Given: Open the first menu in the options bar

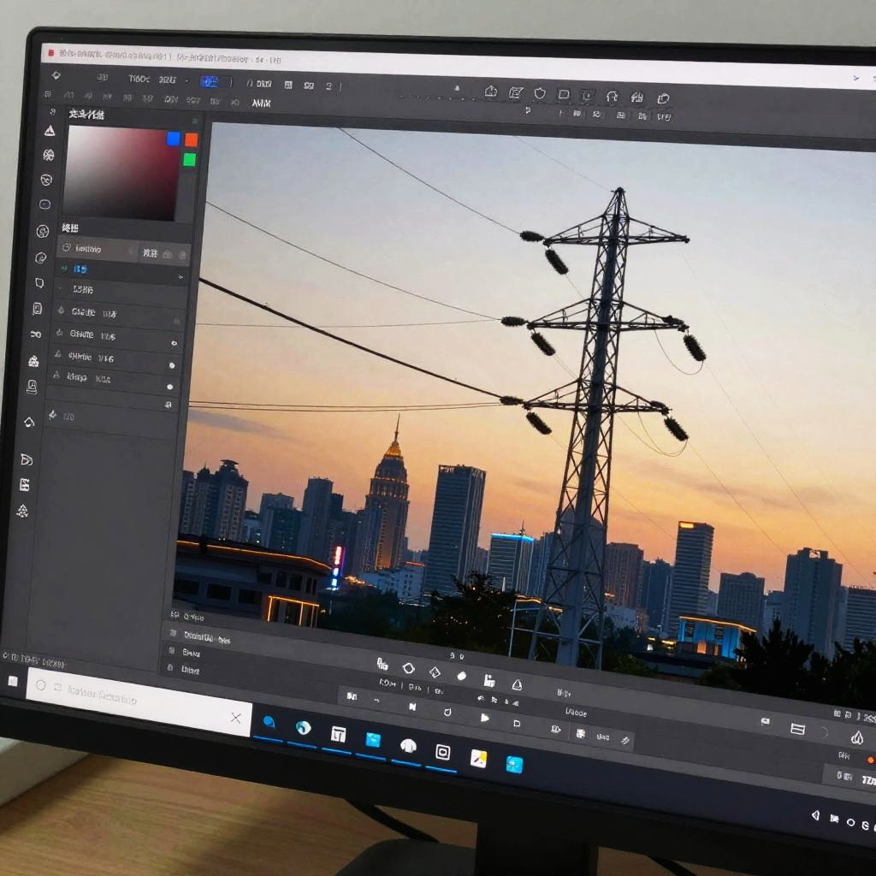Looking at the screenshot, I should click(139, 79).
